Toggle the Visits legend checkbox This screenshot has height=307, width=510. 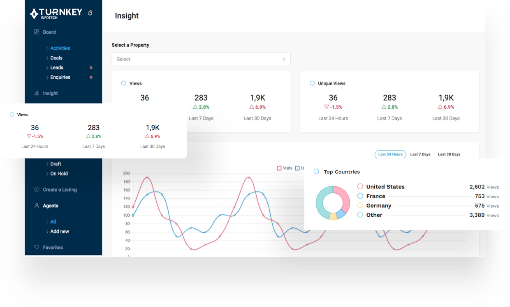tap(279, 168)
